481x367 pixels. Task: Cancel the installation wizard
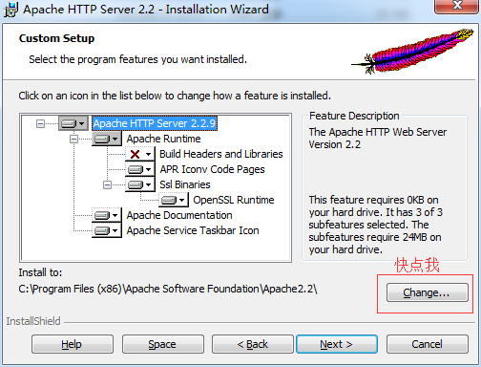428,344
